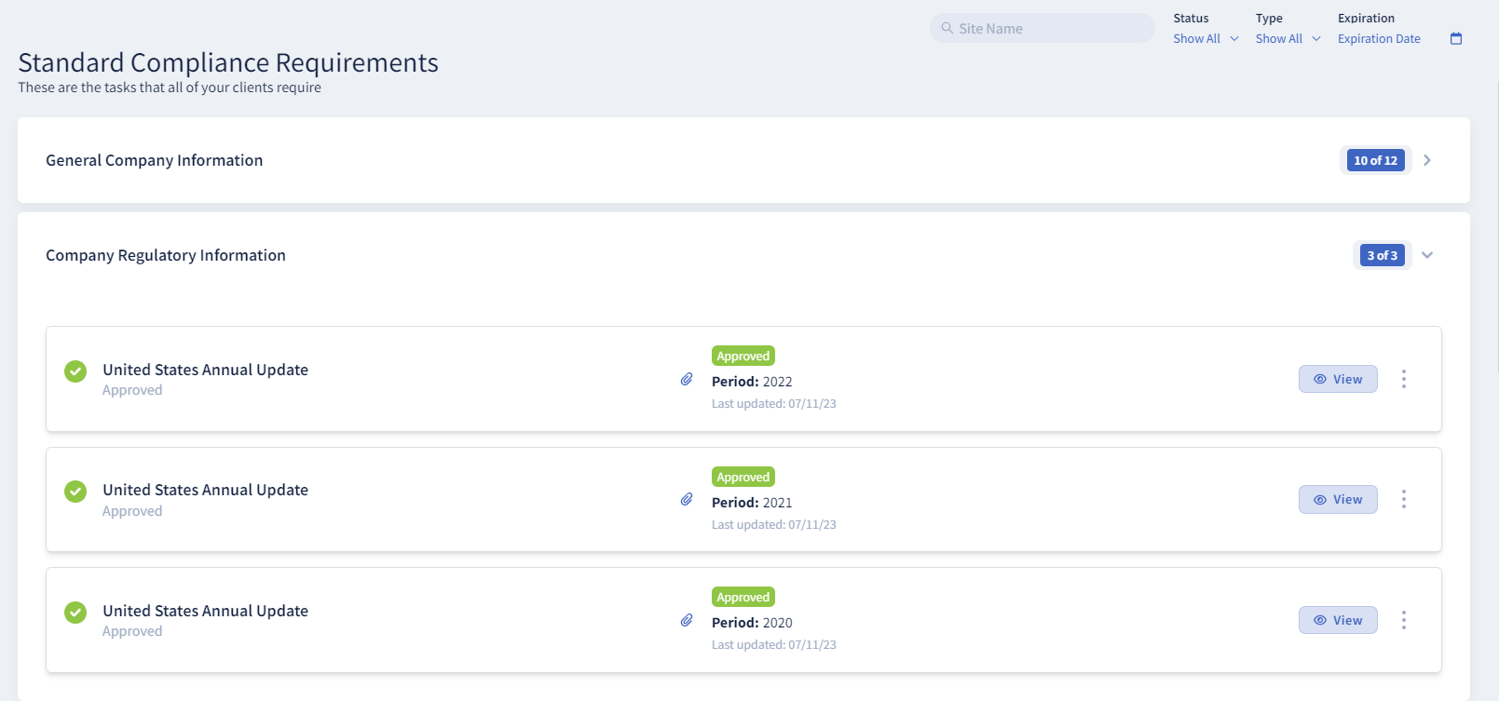Open the Expiration Date calendar icon

pos(1456,38)
